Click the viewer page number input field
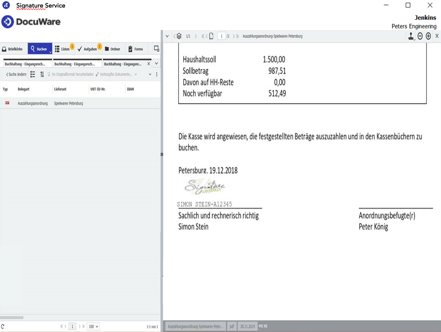This screenshot has height=332, width=441. (222, 36)
